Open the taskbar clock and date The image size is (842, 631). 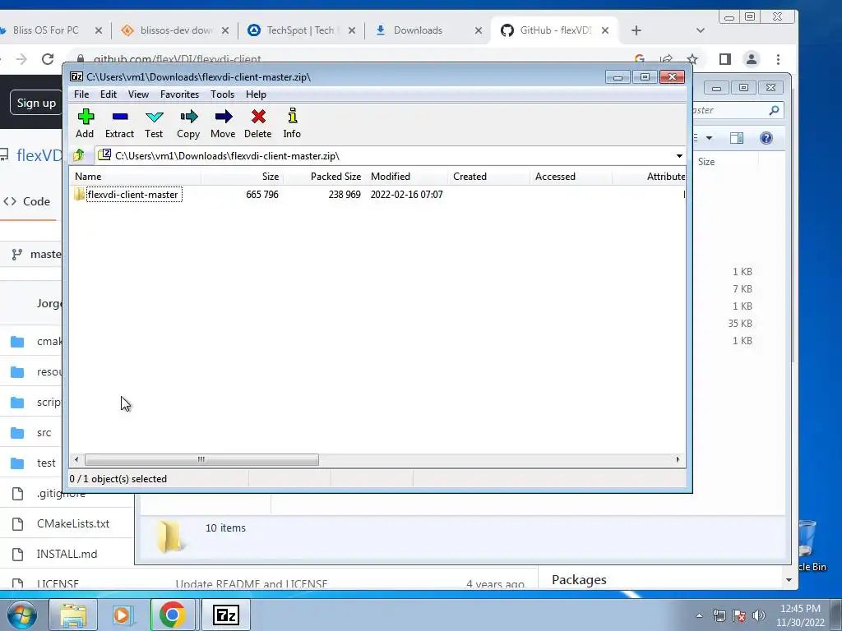point(800,615)
